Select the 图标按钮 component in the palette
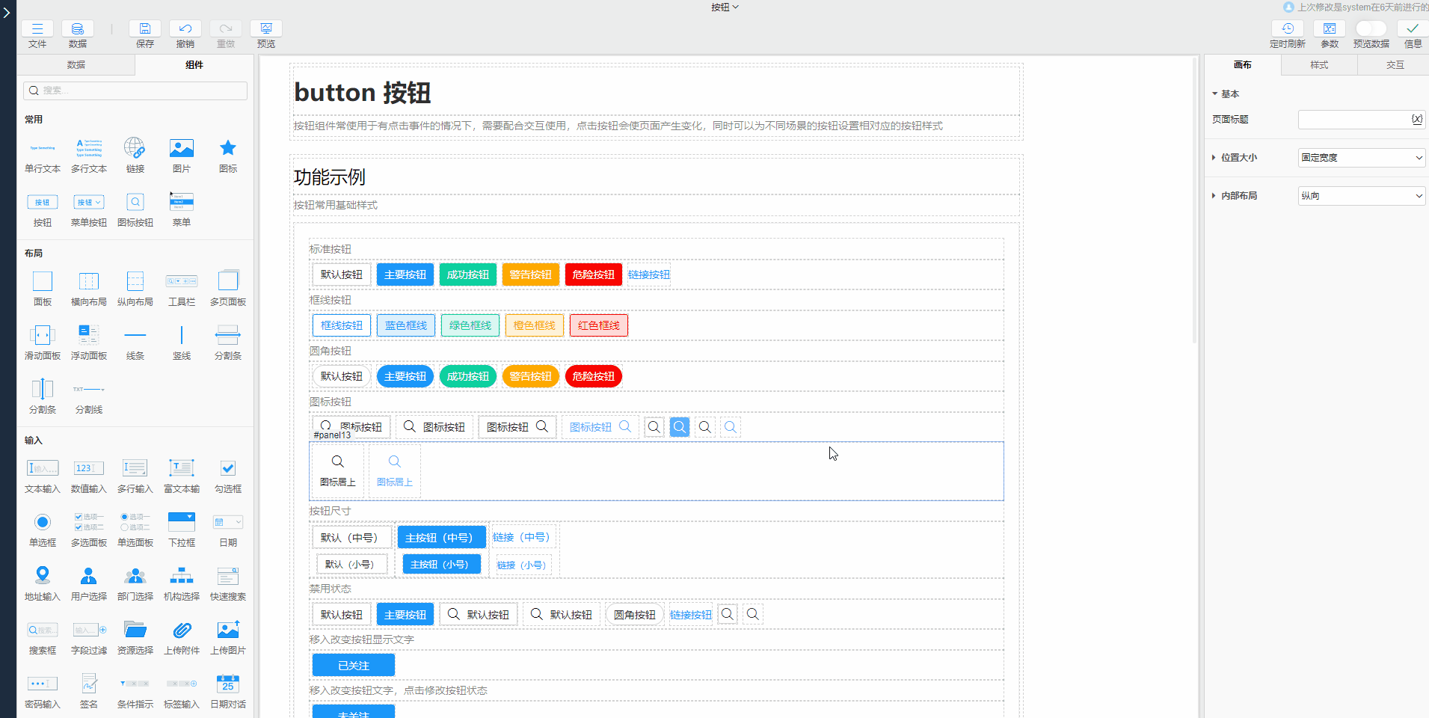Image resolution: width=1429 pixels, height=718 pixels. pos(135,203)
